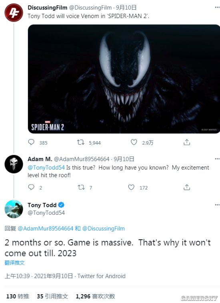
Task: Open DiscussingFilm profile avatar
Action: click(x=14, y=12)
